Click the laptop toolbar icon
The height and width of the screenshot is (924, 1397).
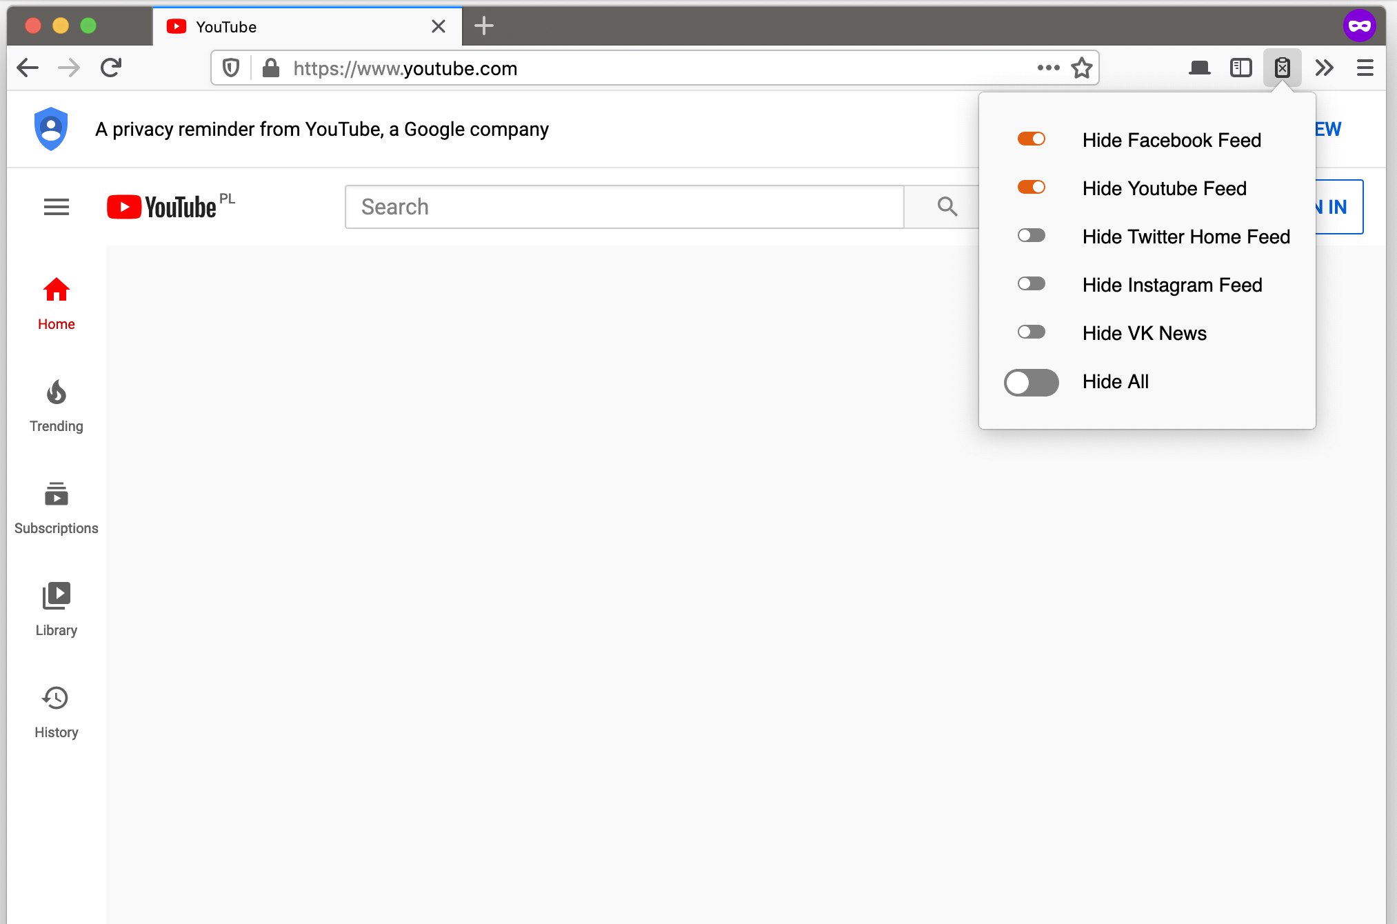[x=1199, y=68]
